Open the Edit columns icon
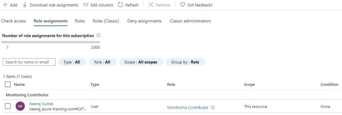 click(x=86, y=5)
